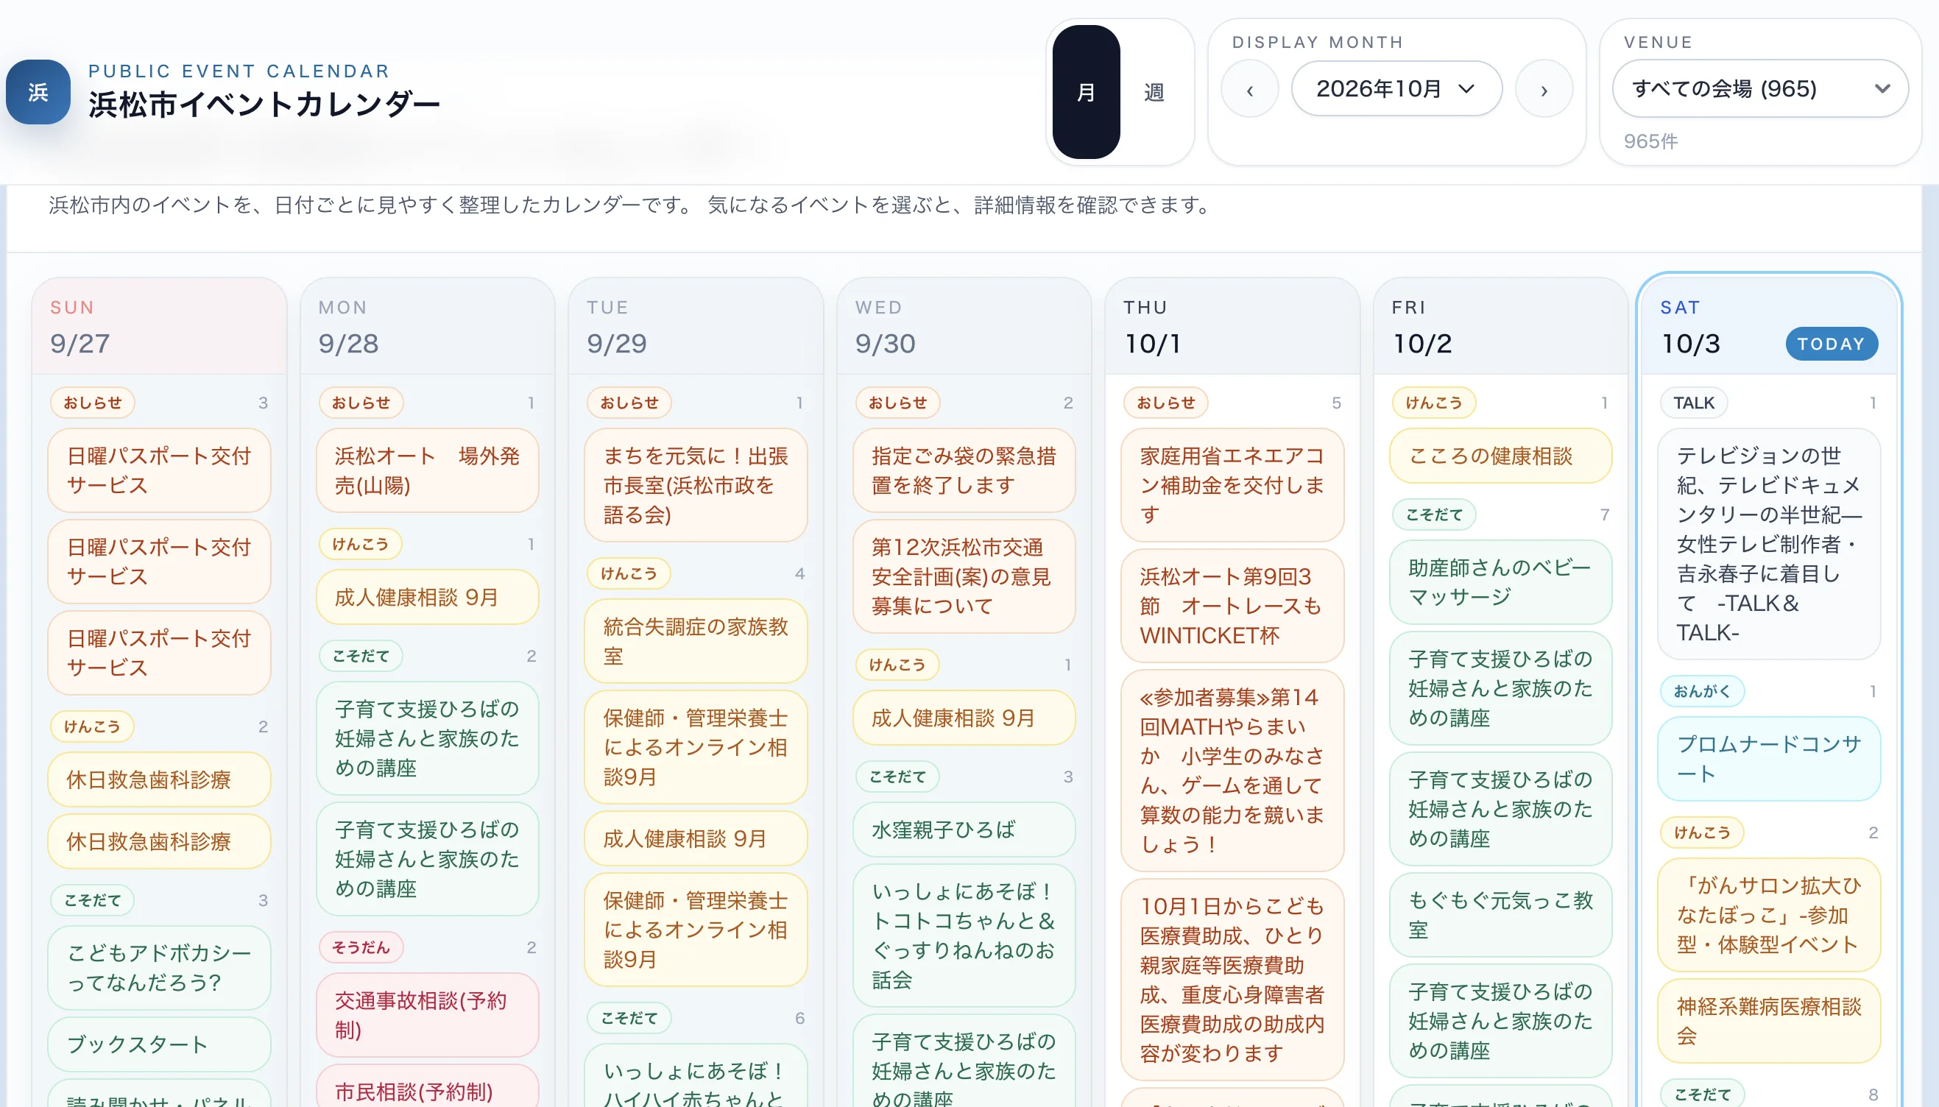Screen dimensions: 1939x1107
Task: Open プロムナードコンサート event card
Action: point(1769,758)
